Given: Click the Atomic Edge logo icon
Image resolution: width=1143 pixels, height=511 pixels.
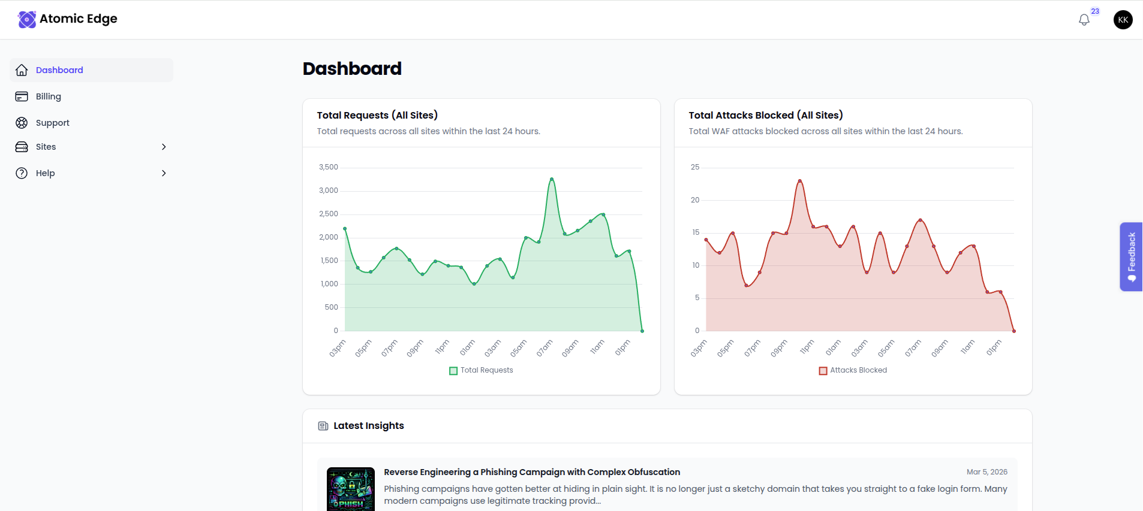Looking at the screenshot, I should tap(27, 19).
